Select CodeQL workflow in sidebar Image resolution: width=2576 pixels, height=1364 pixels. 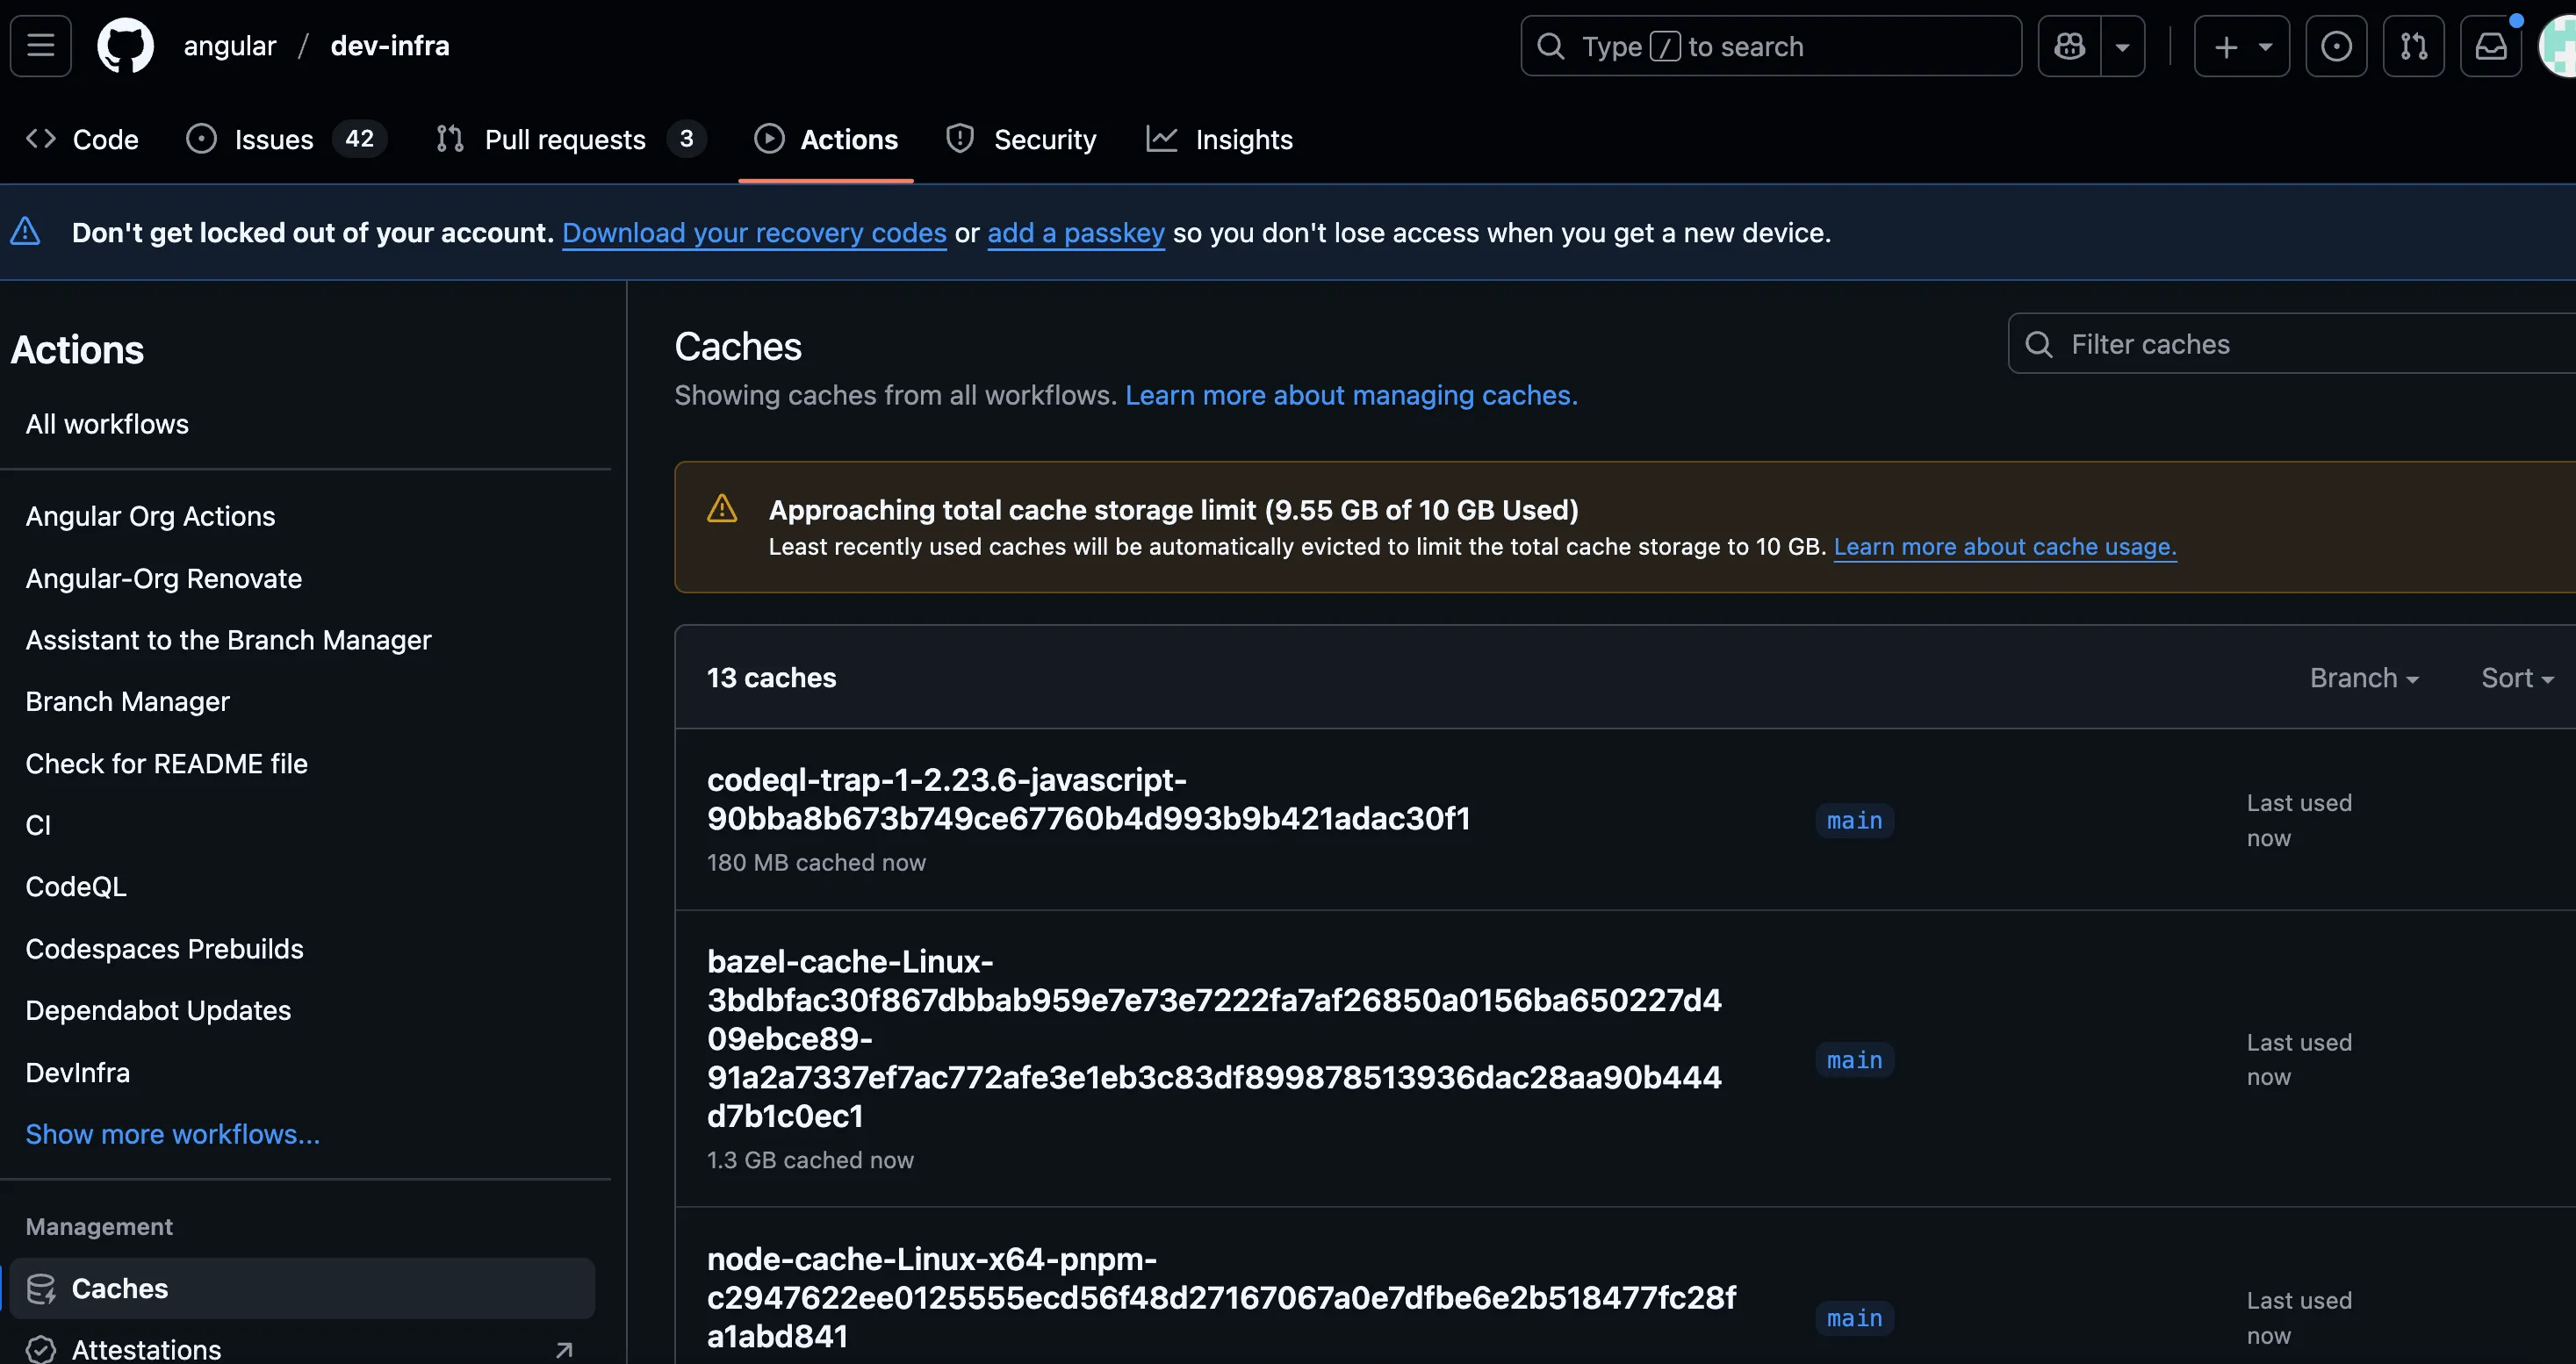(x=76, y=887)
